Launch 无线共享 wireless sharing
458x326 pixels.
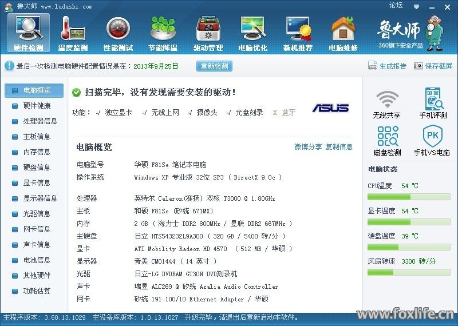[387, 104]
